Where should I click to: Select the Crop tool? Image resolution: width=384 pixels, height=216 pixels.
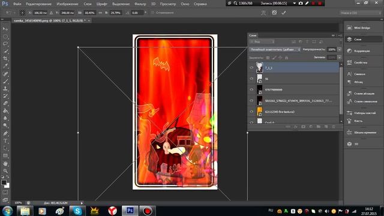(x=5, y=59)
